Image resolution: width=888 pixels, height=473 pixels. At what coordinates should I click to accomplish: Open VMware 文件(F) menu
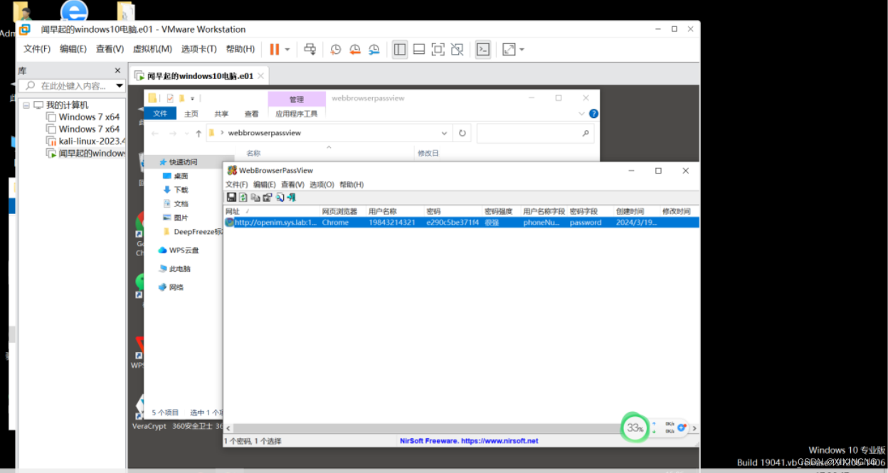click(x=37, y=49)
